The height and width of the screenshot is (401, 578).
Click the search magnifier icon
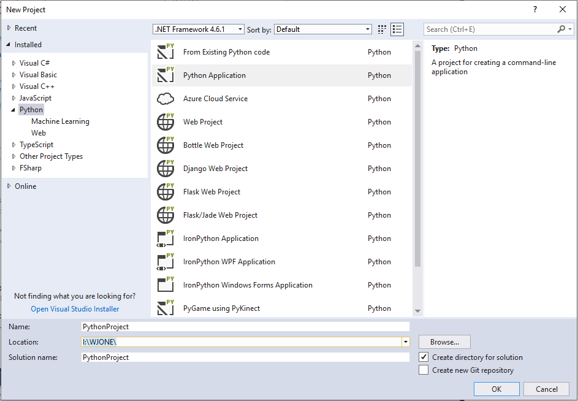(561, 29)
